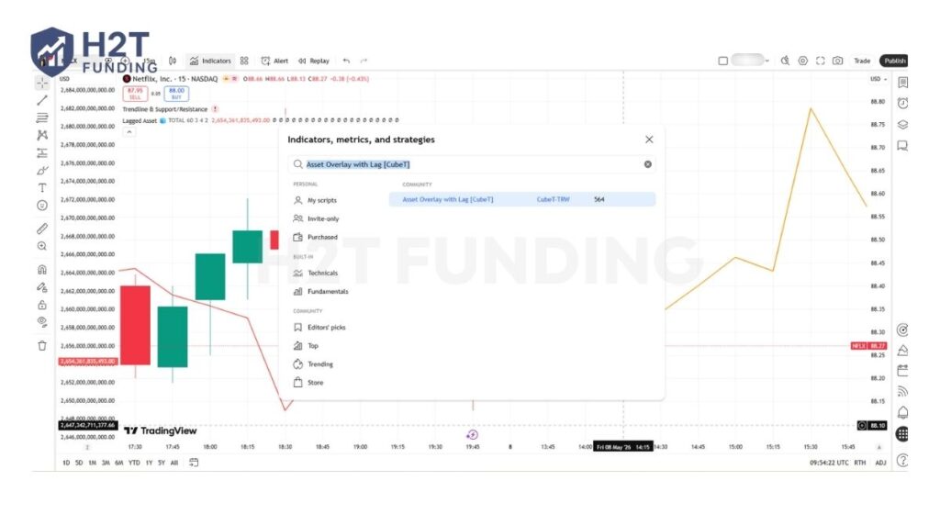Select Asset Overlay with Lag [CubeT] result

point(522,199)
